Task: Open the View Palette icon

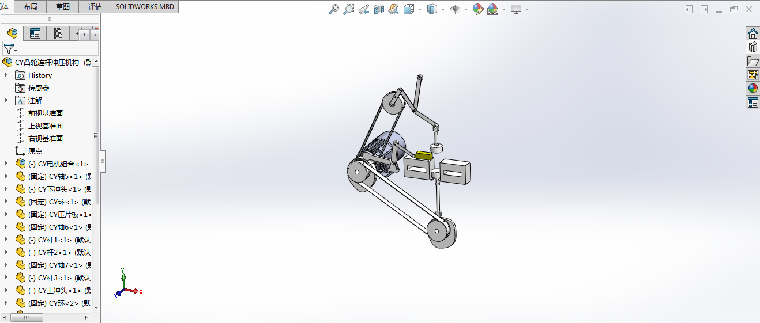Action: 753,75
